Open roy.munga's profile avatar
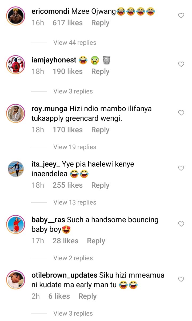192x321 pixels. pos(16,114)
